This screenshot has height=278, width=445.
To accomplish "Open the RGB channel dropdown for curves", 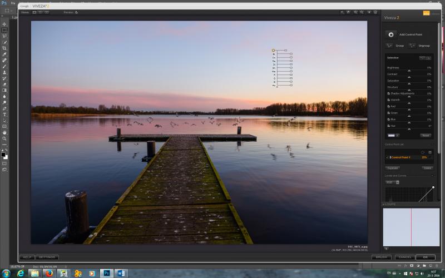I will pos(393,182).
